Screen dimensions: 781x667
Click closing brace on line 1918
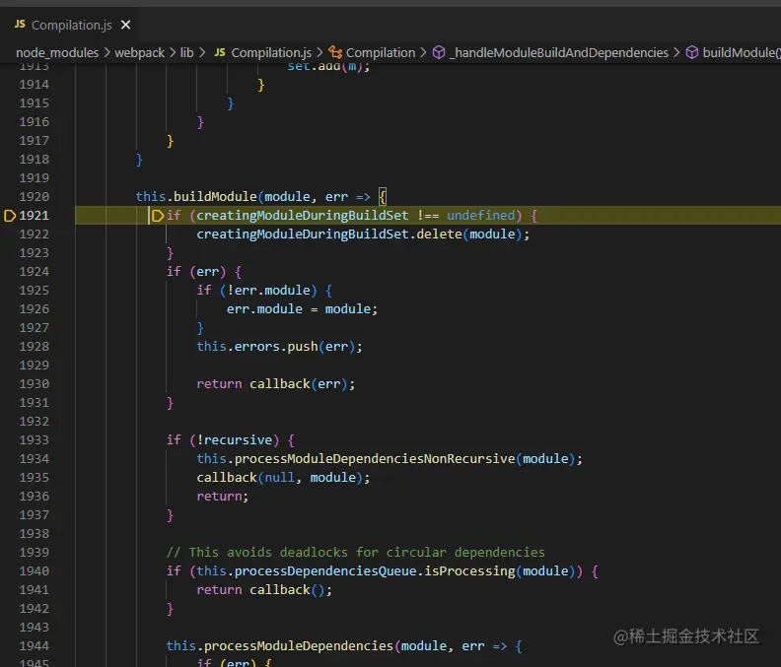click(x=139, y=160)
